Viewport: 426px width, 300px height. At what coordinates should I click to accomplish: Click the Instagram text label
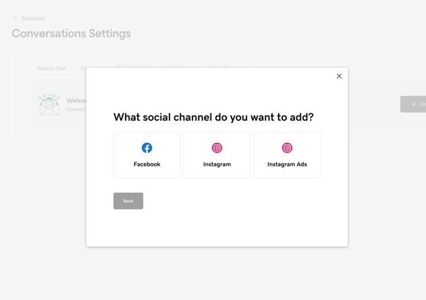click(x=217, y=164)
